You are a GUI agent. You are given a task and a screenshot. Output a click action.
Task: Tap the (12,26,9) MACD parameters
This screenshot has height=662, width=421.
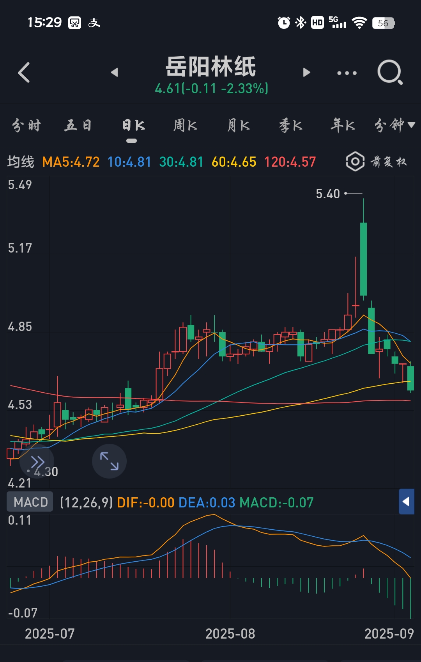coord(87,502)
